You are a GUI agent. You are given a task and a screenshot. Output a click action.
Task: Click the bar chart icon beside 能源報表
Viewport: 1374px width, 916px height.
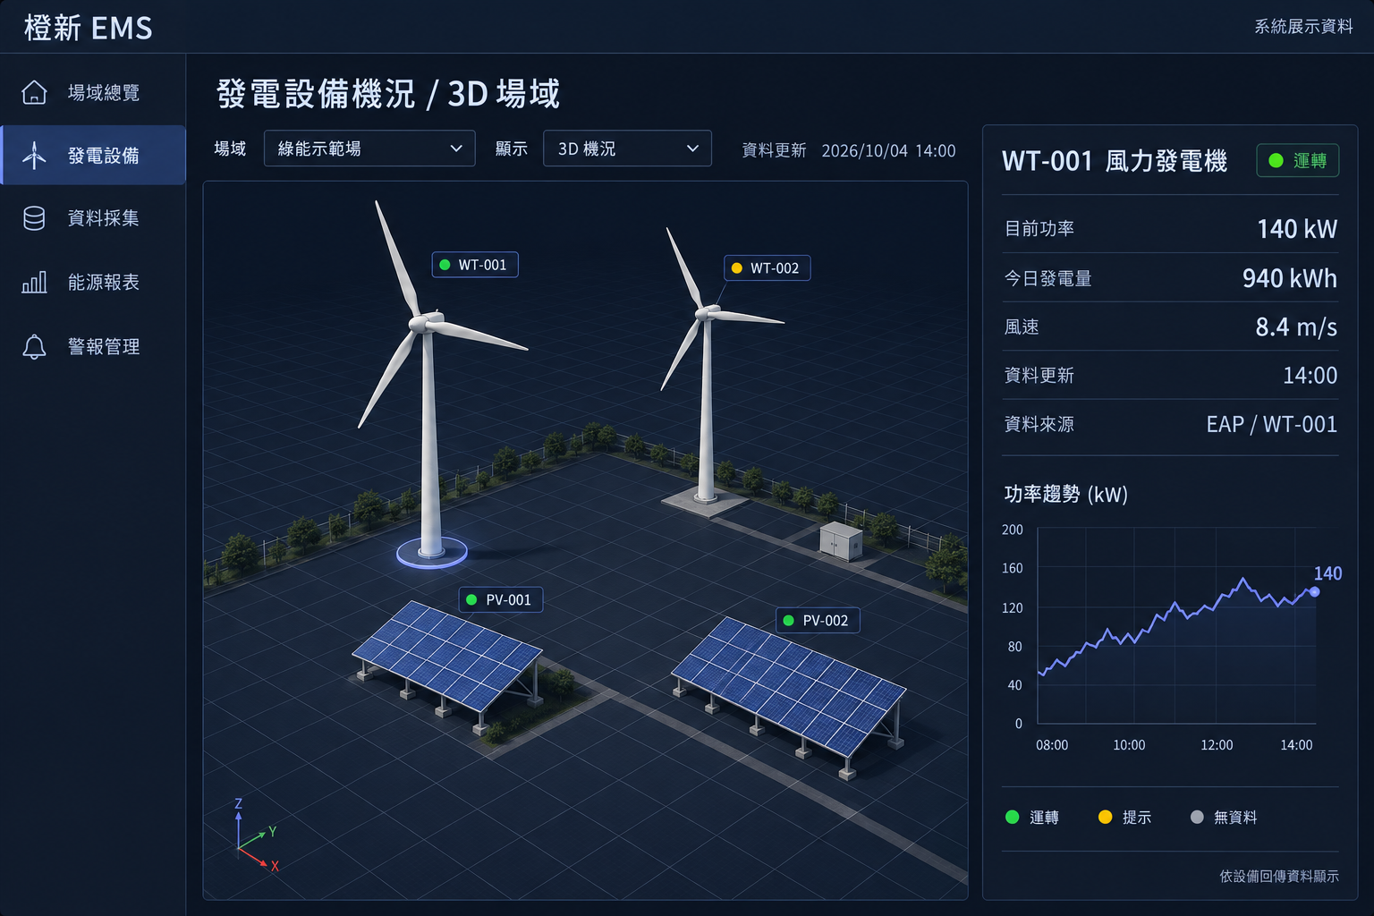tap(34, 283)
